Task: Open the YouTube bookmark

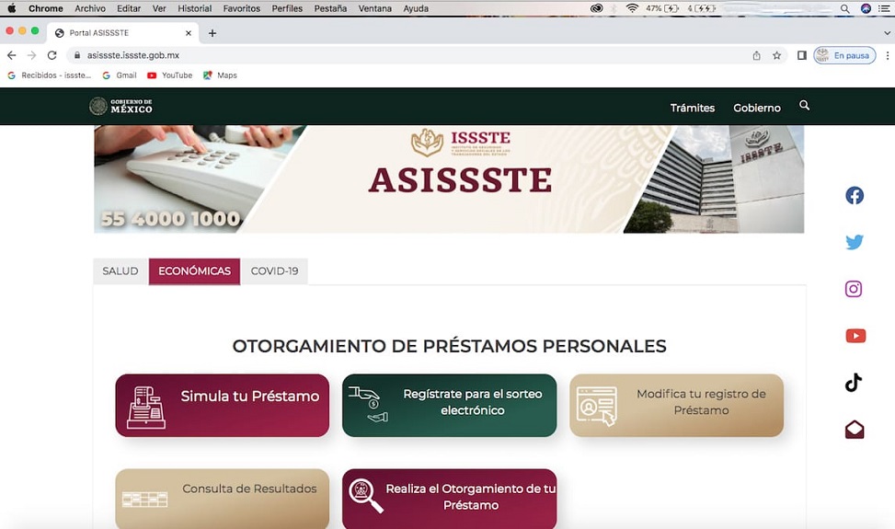Action: coord(169,75)
